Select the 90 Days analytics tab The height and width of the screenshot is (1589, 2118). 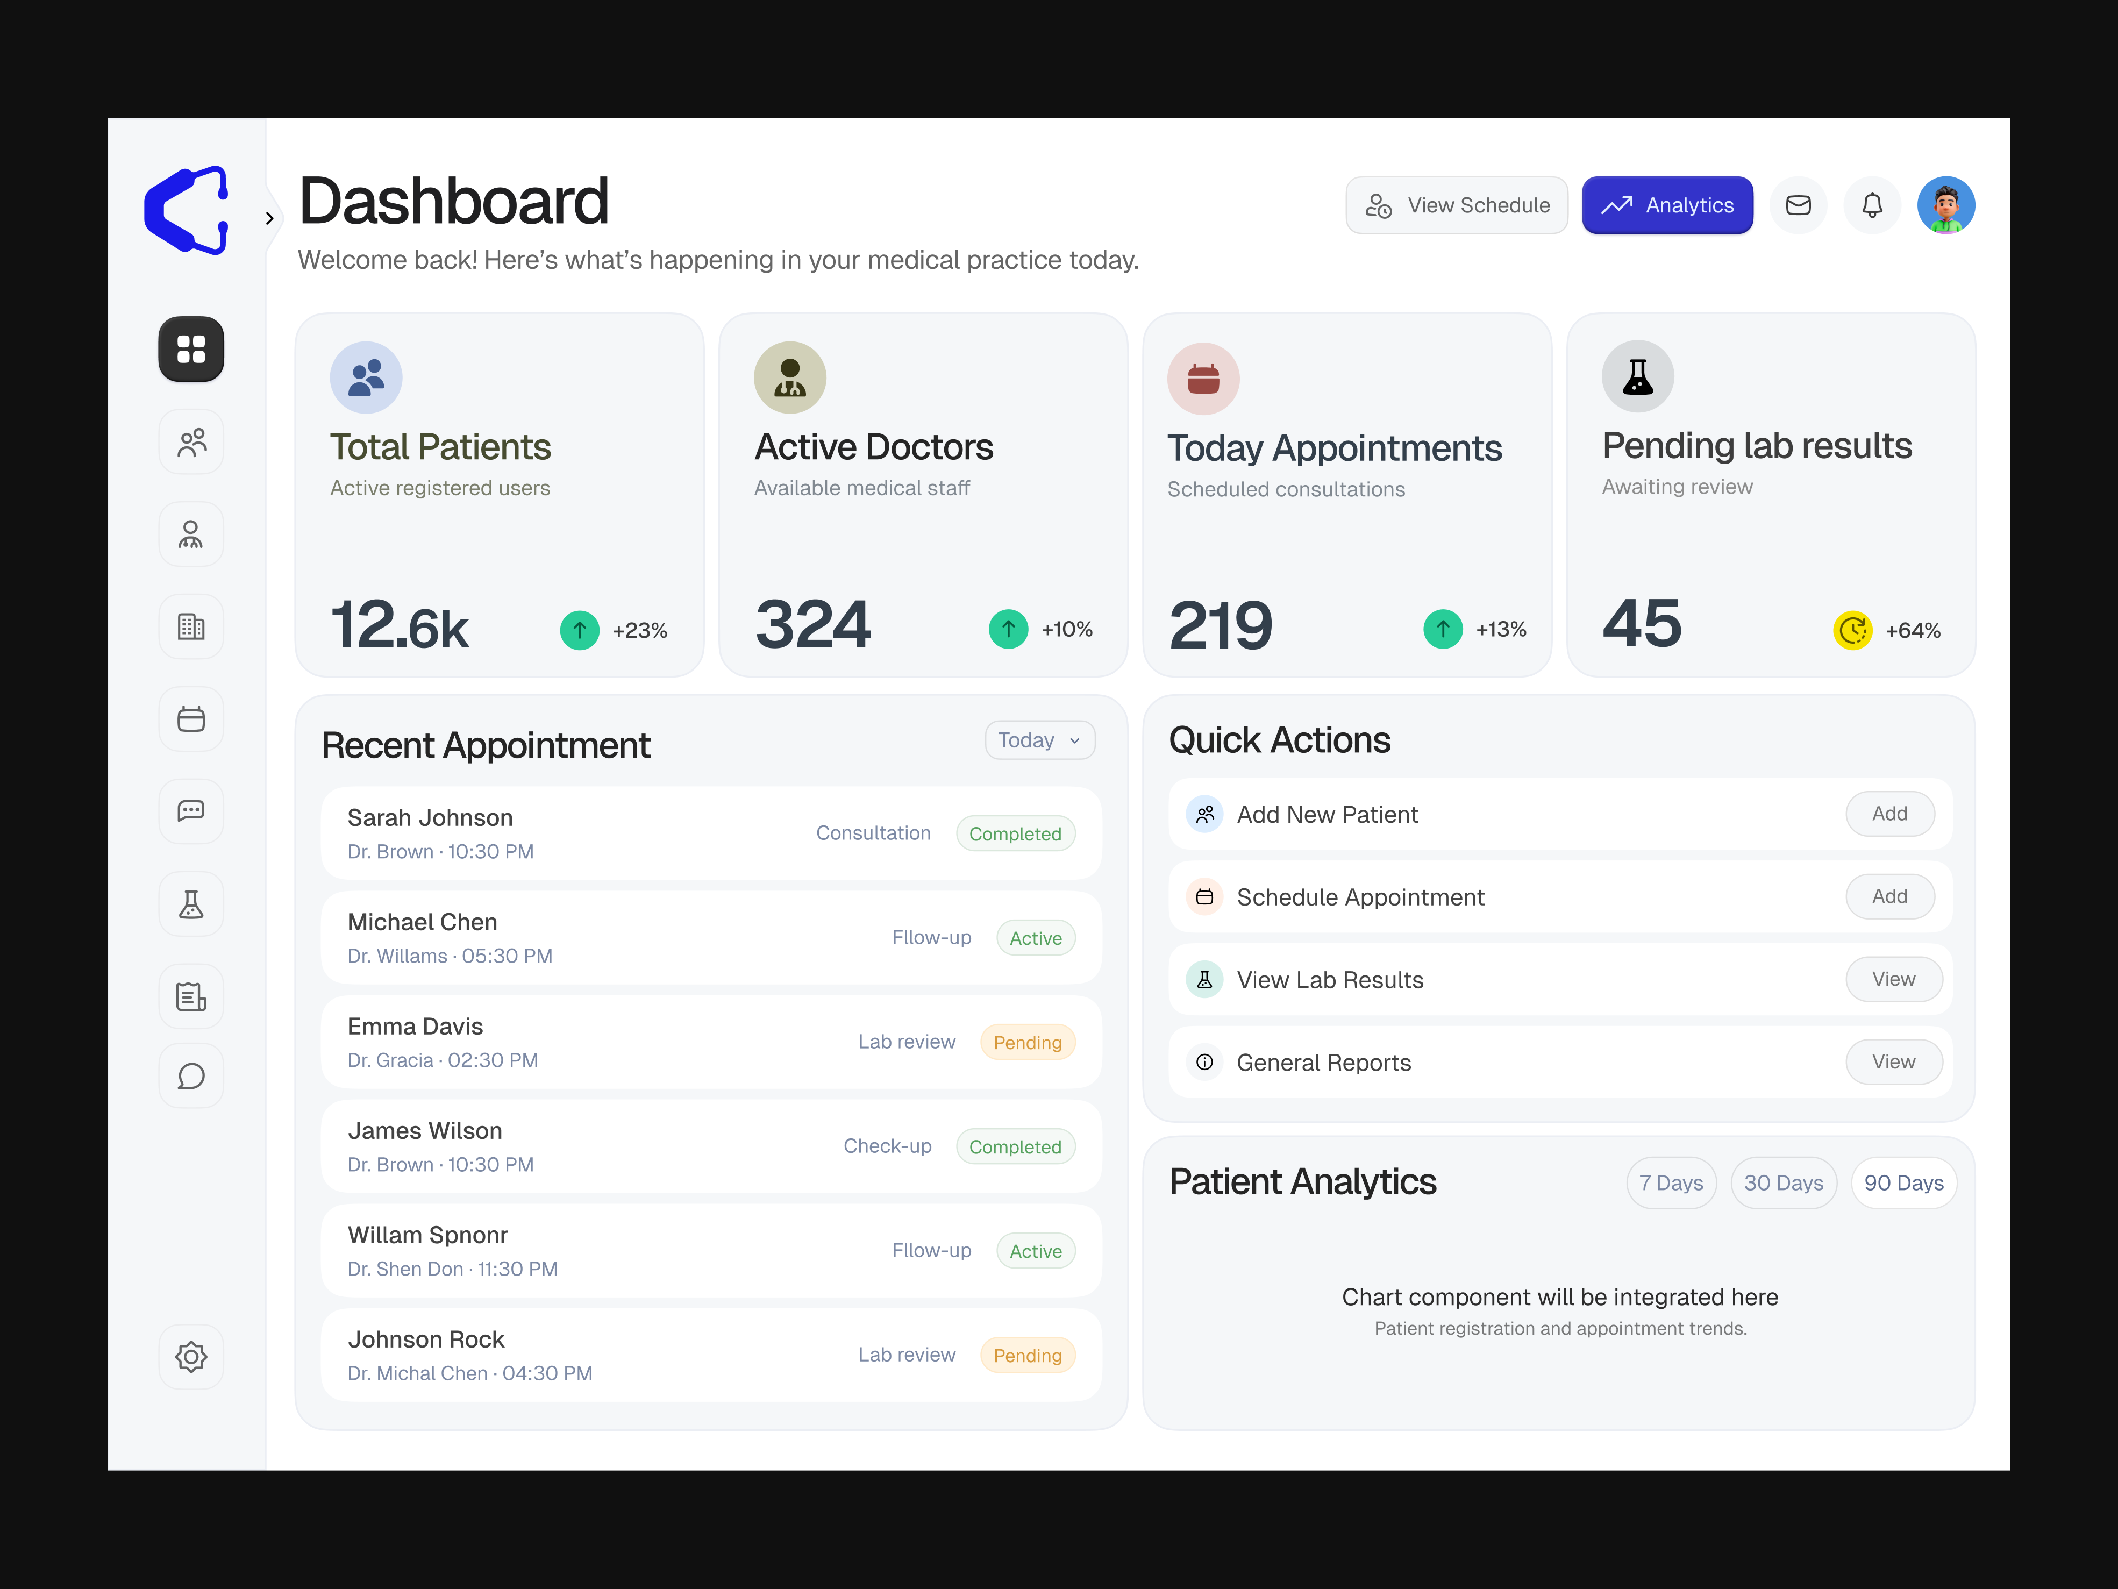click(x=1903, y=1182)
